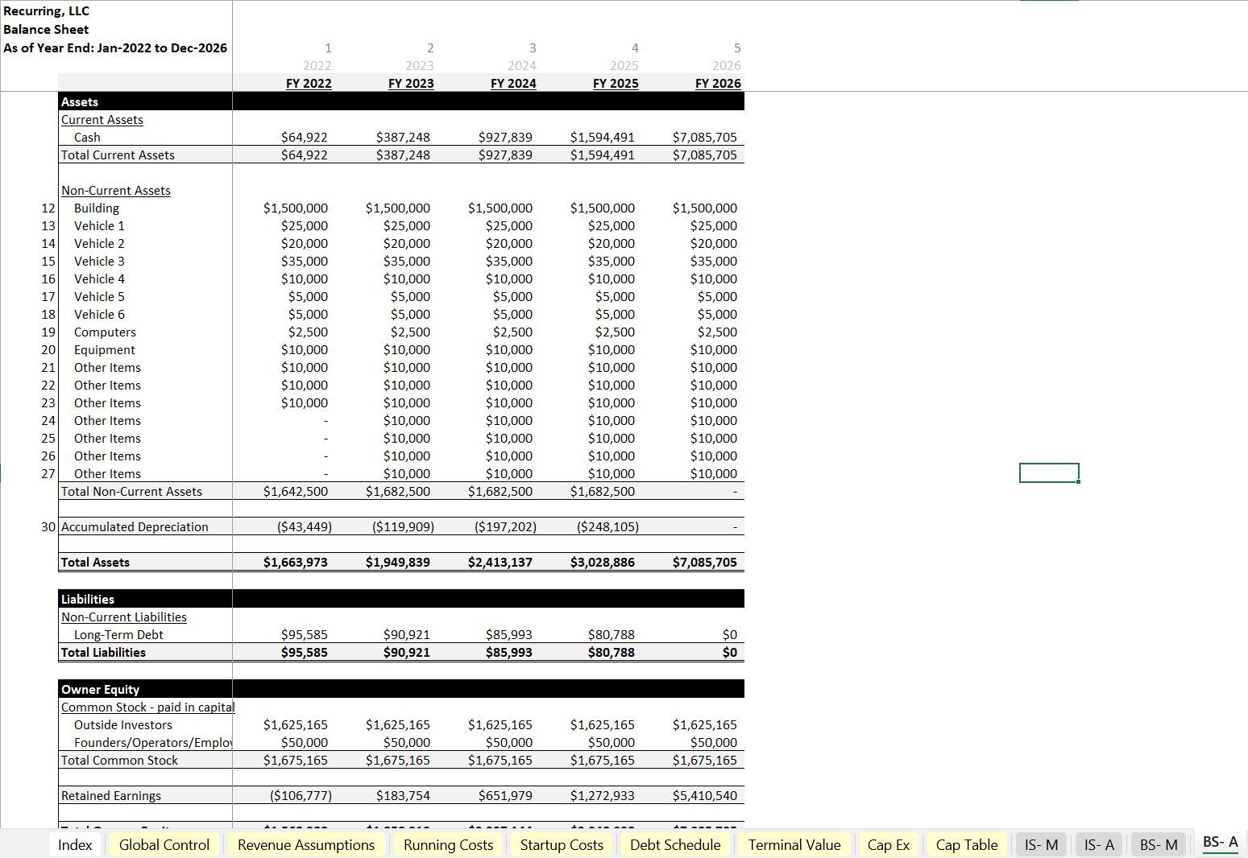Select the As of Year End date cell
The image size is (1248, 858).
coord(115,47)
